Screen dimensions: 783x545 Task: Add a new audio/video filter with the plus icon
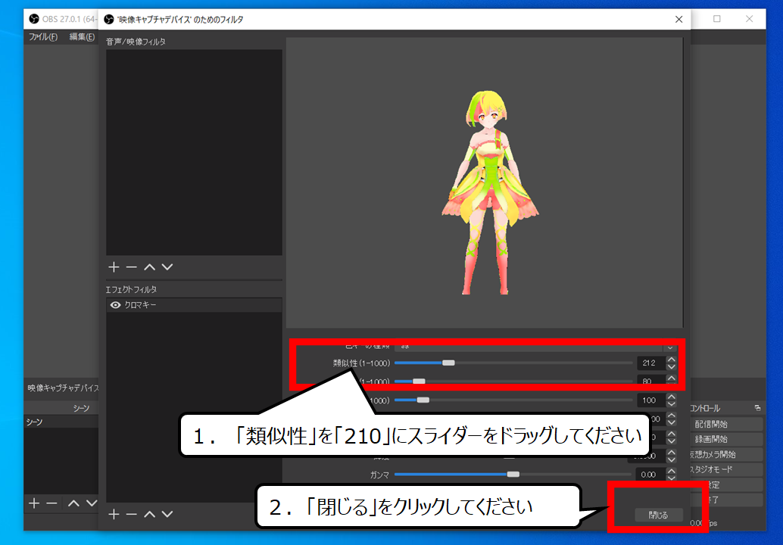(x=114, y=267)
